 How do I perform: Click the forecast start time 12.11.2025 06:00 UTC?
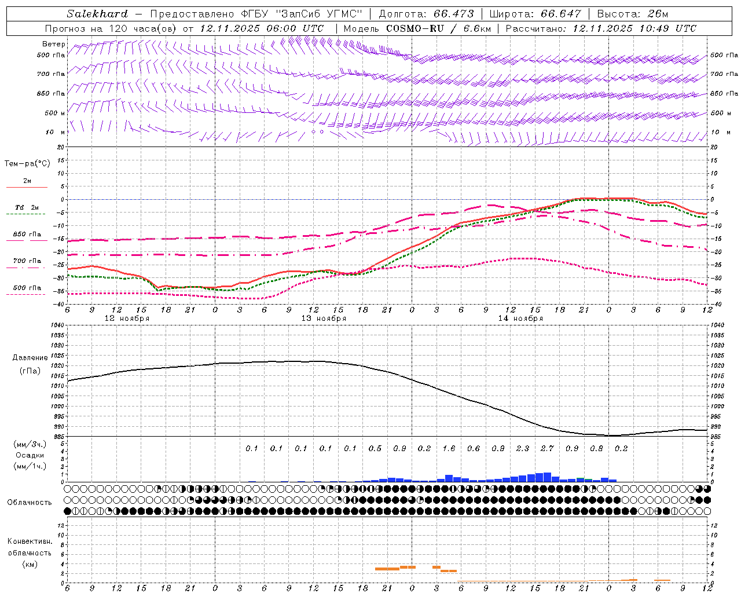point(262,28)
